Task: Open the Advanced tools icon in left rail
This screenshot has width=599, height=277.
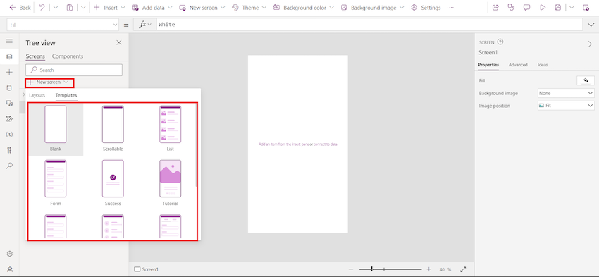Action: click(10, 150)
